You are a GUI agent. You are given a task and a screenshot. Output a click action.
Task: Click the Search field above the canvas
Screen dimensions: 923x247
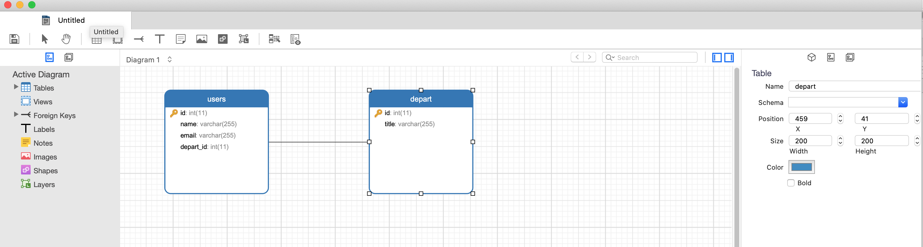coord(649,57)
